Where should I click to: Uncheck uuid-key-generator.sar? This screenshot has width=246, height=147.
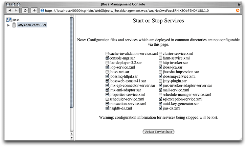160,104
